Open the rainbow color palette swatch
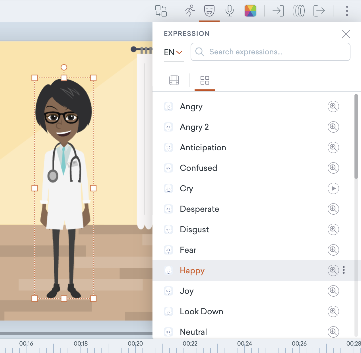Viewport: 361px width, 353px height. [x=250, y=11]
